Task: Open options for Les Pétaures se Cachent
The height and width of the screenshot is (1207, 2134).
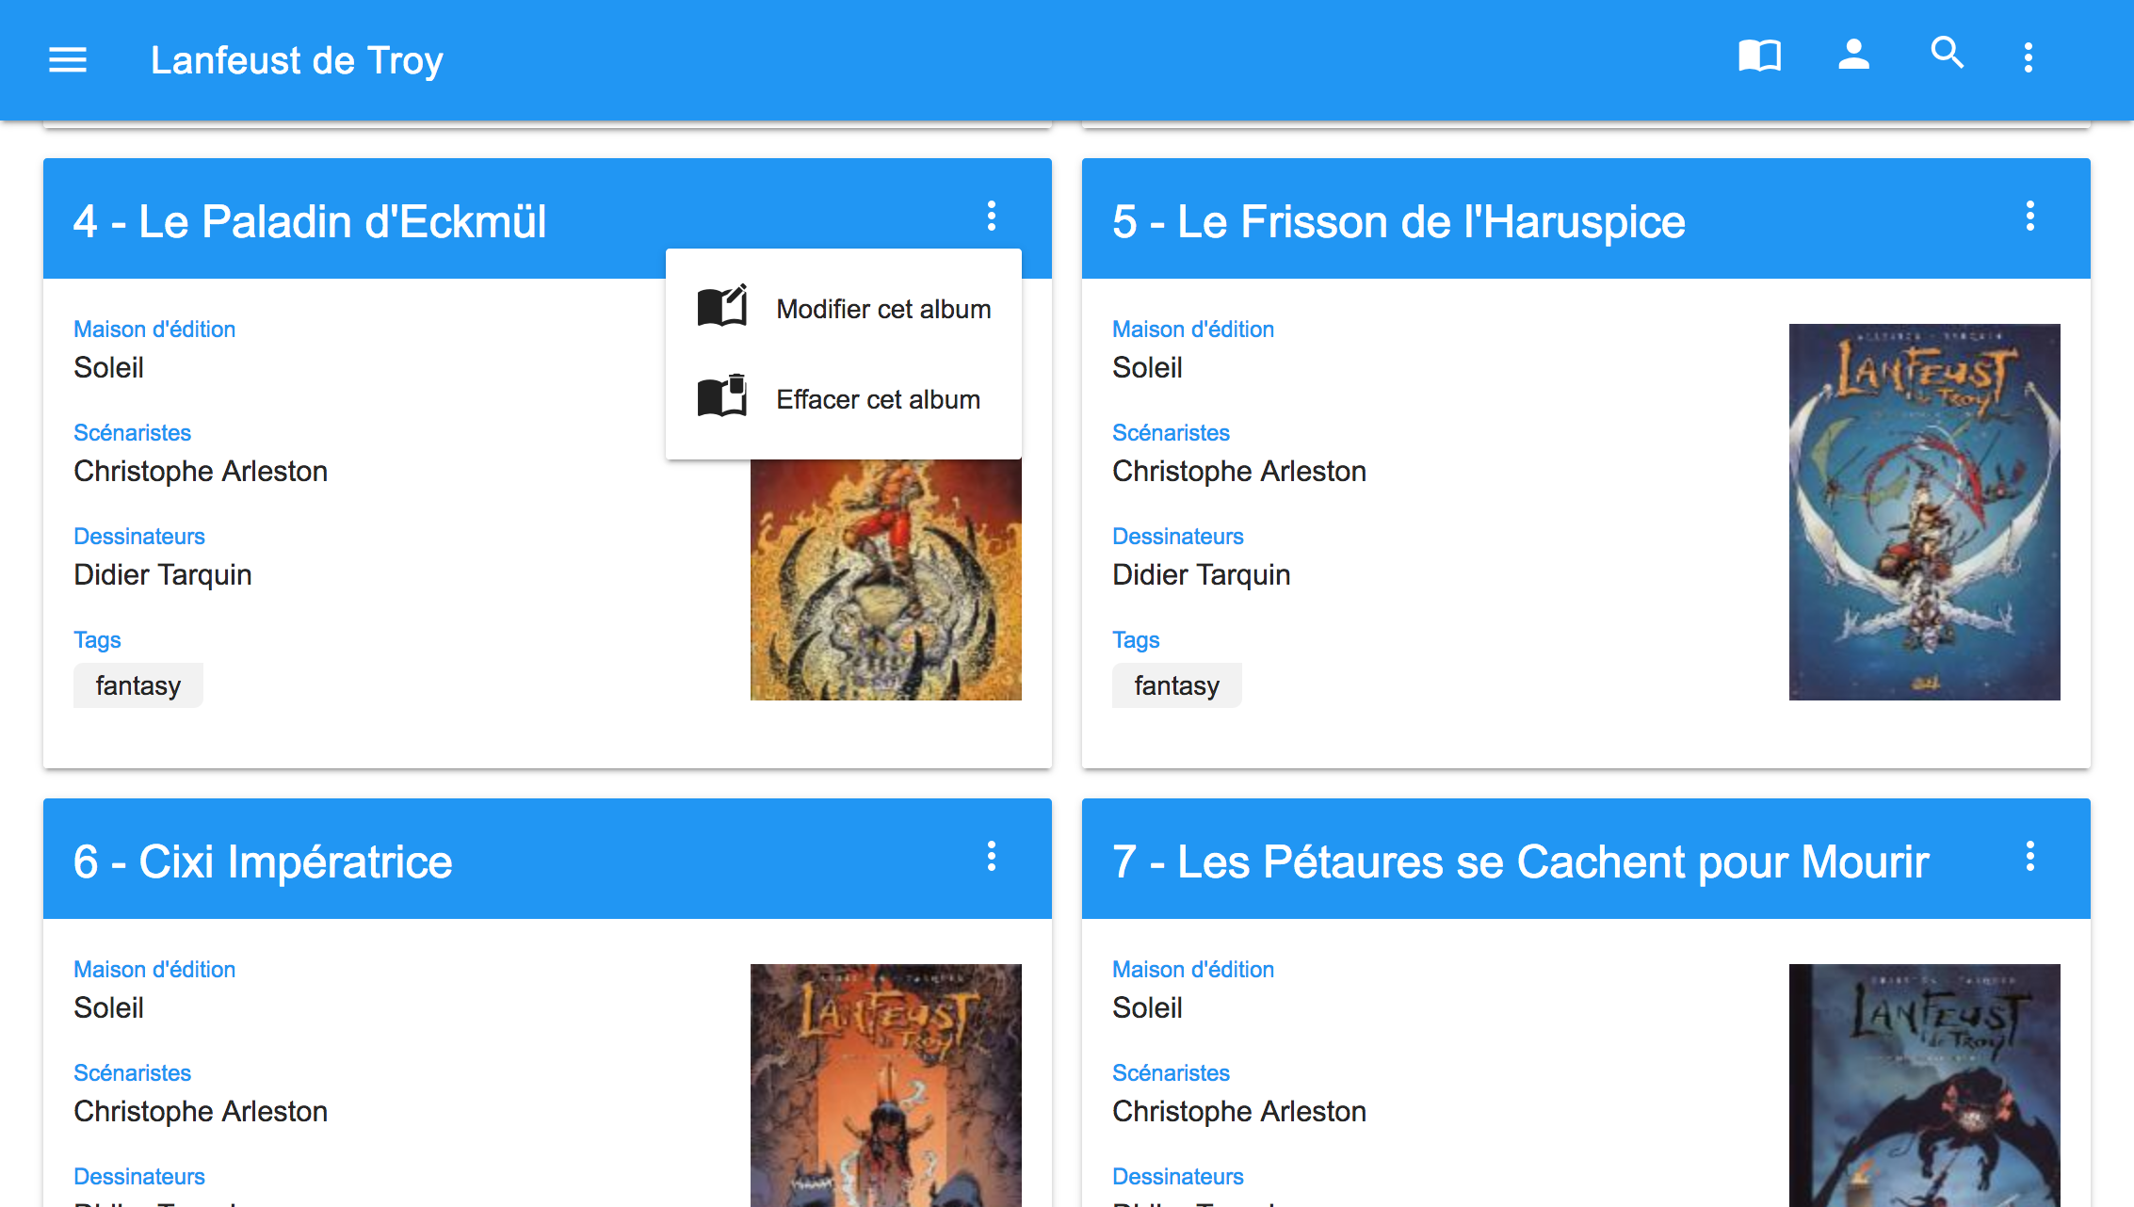Action: pyautogui.click(x=2030, y=857)
